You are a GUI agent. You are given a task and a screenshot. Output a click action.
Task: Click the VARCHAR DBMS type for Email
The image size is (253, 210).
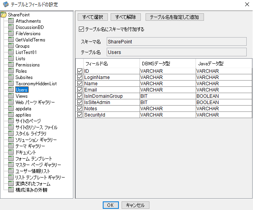coord(167,90)
